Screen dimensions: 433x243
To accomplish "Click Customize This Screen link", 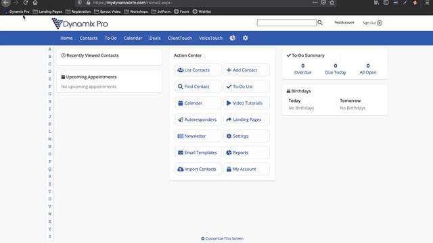I will click(x=223, y=238).
